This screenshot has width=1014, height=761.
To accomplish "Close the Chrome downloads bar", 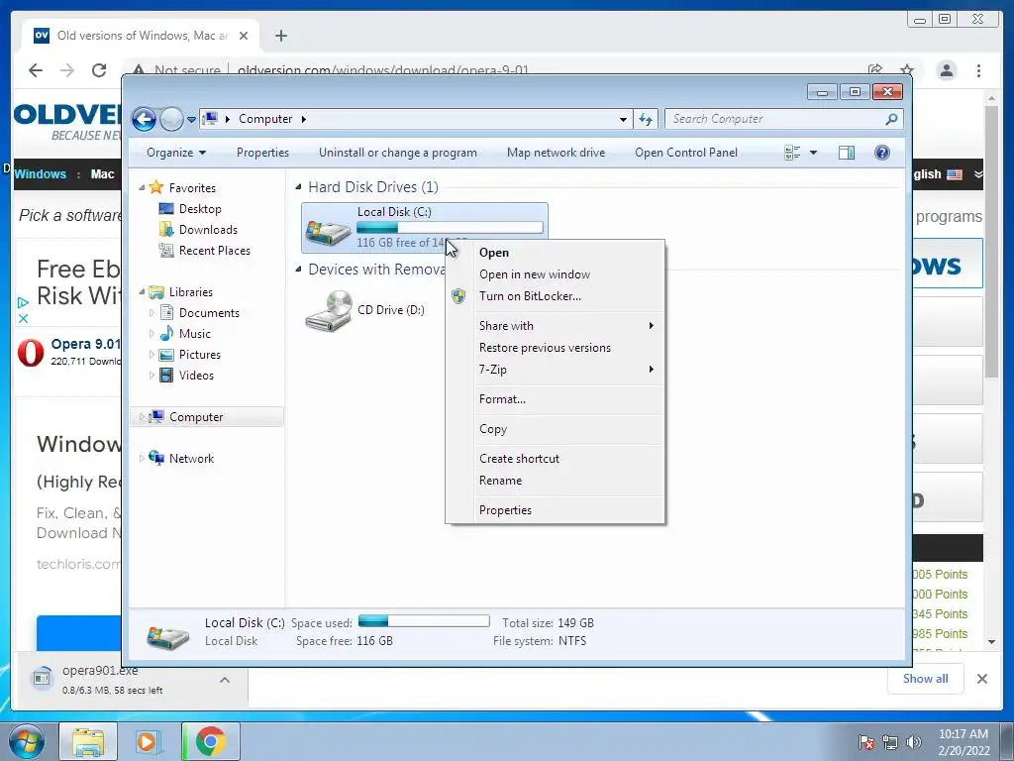I will (x=982, y=679).
